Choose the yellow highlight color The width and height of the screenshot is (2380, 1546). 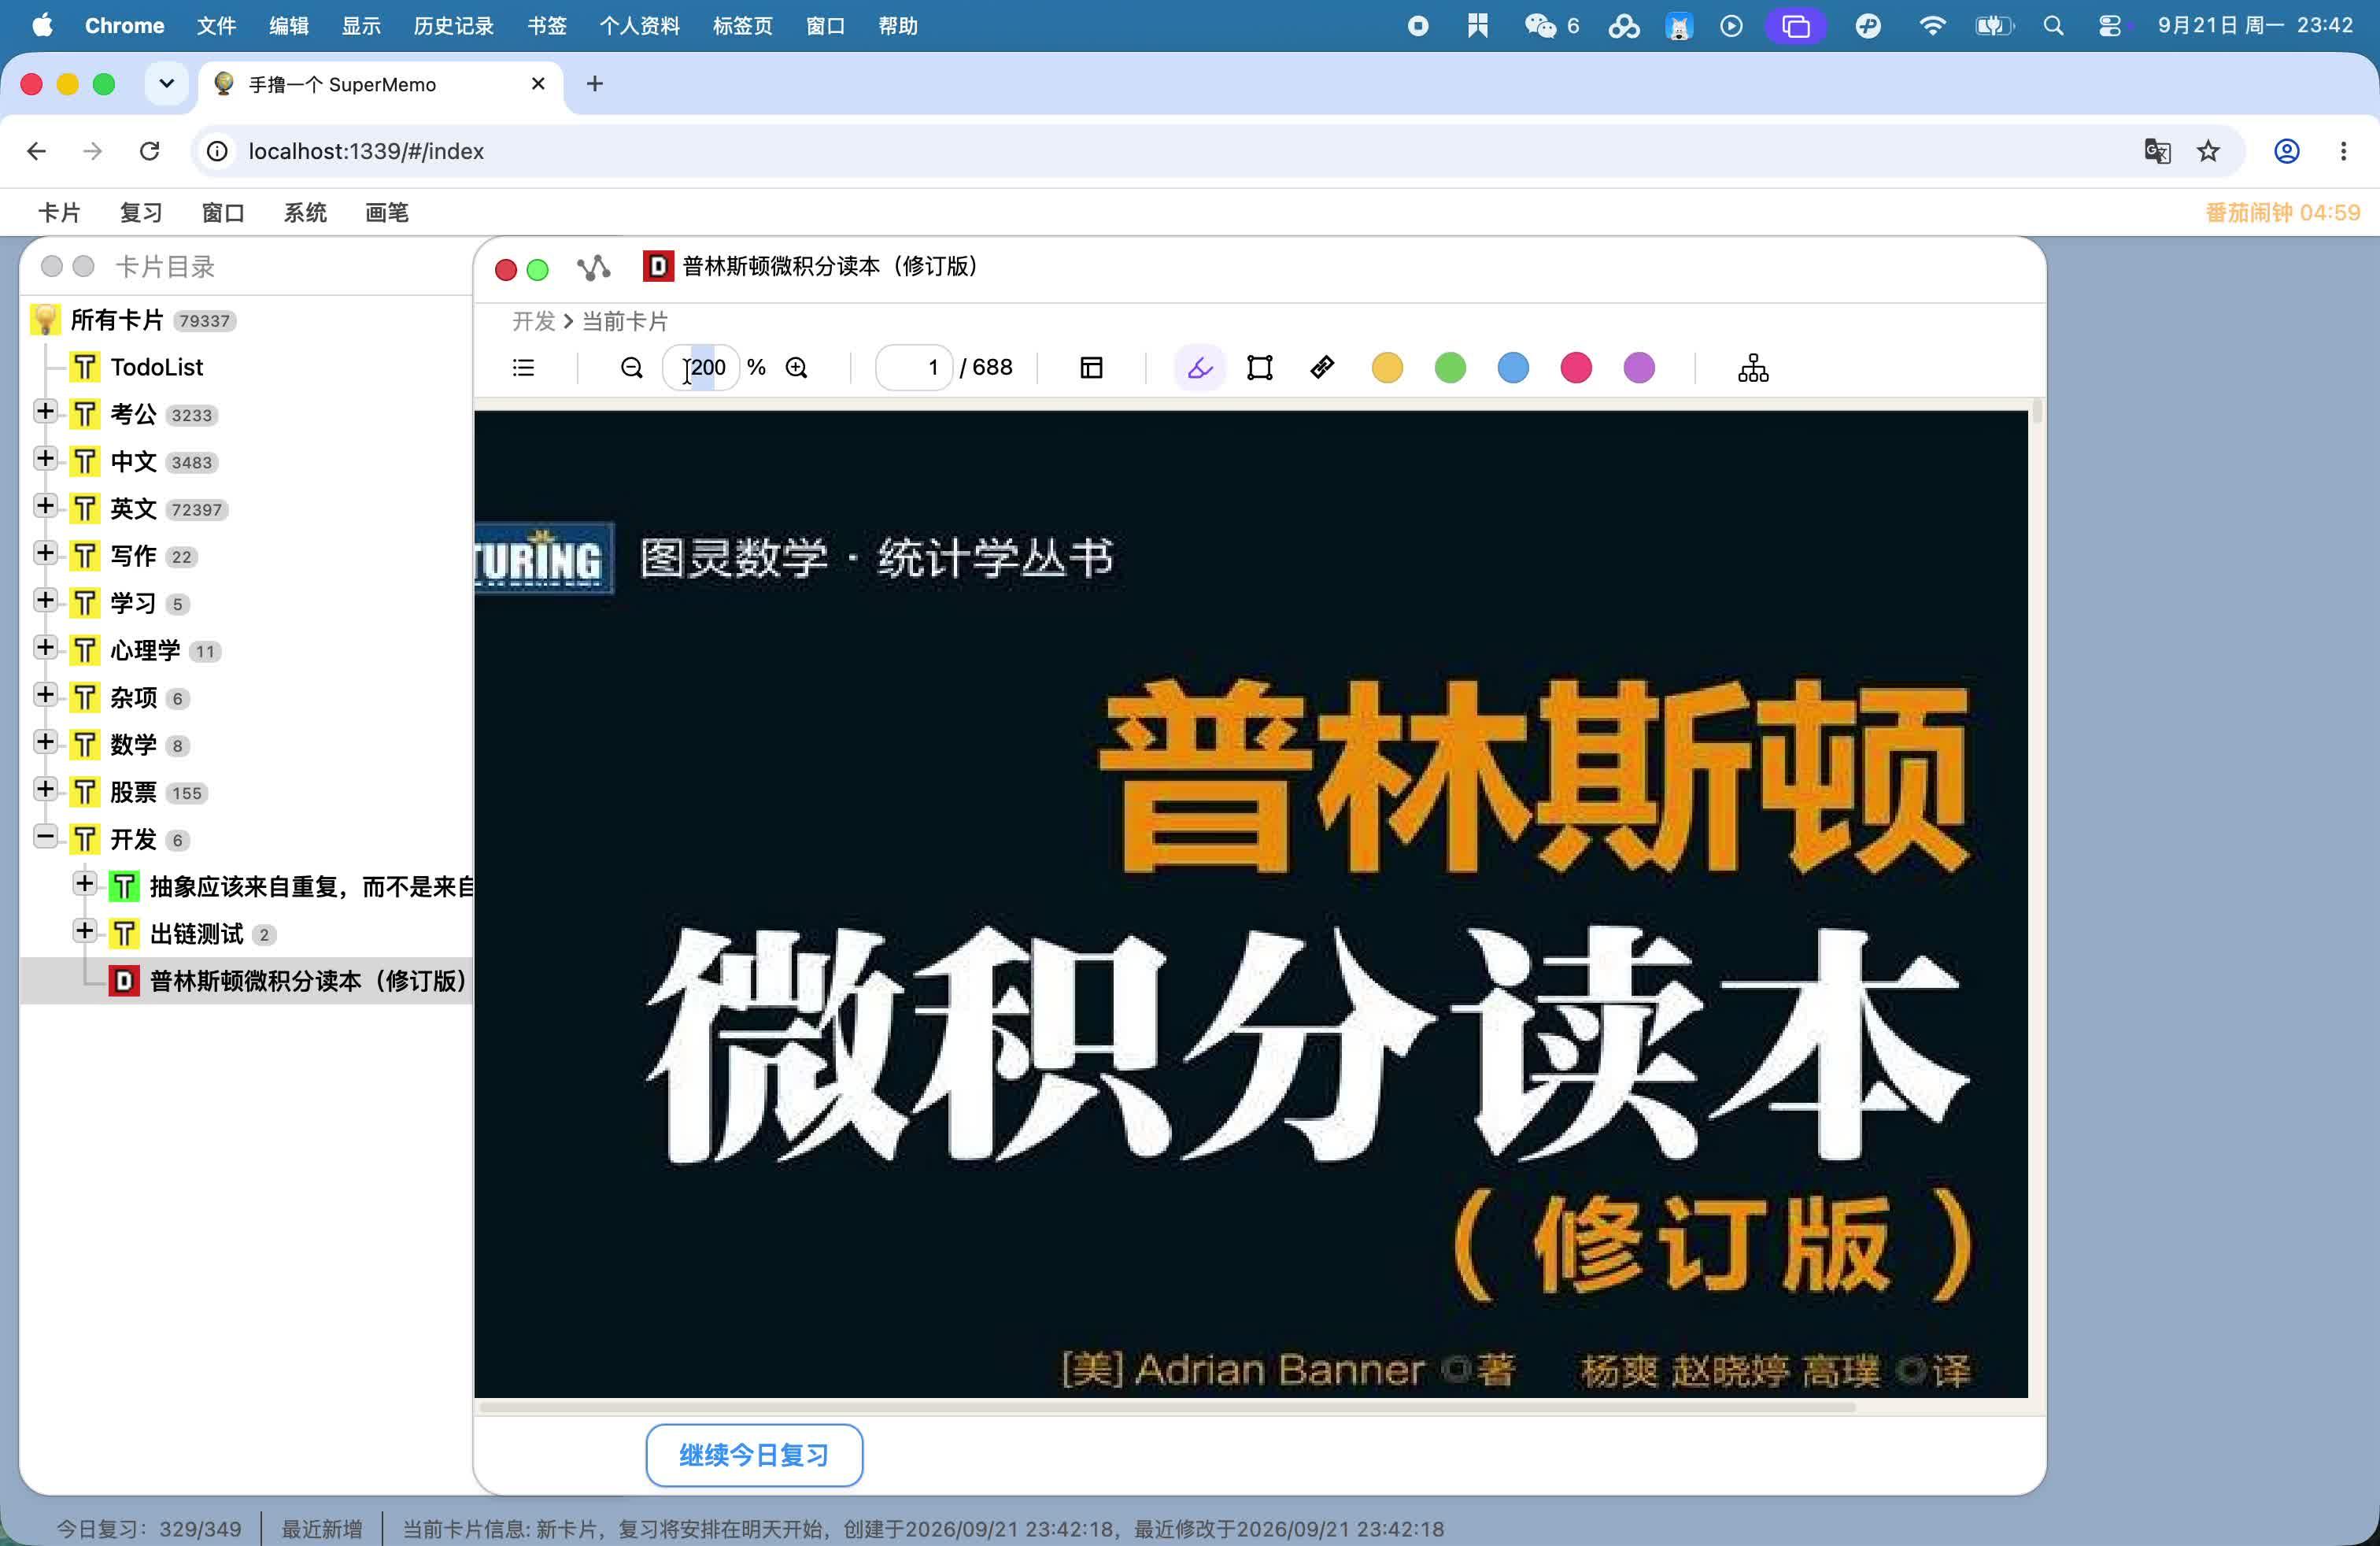click(x=1387, y=368)
